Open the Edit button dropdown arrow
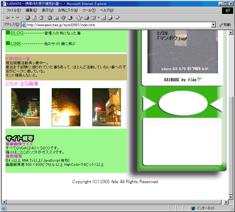This screenshot has width=235, height=212. click(x=98, y=18)
